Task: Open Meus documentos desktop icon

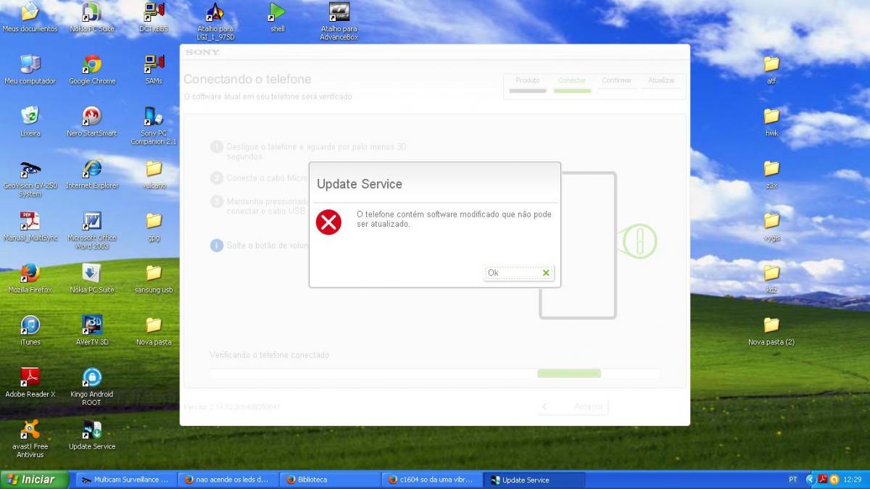Action: [x=30, y=17]
